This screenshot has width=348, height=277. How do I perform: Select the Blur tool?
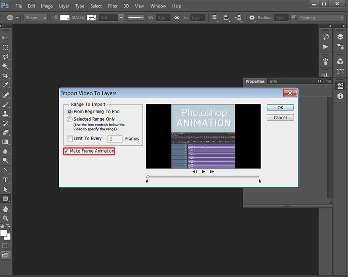[5, 151]
